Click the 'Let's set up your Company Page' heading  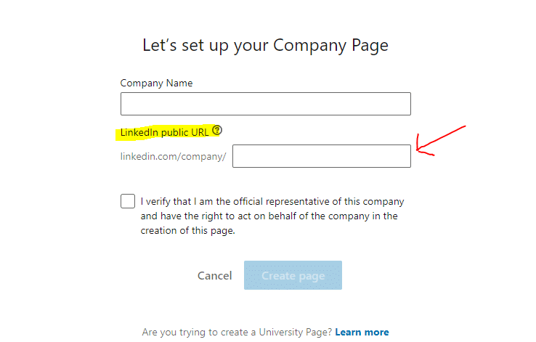[266, 45]
